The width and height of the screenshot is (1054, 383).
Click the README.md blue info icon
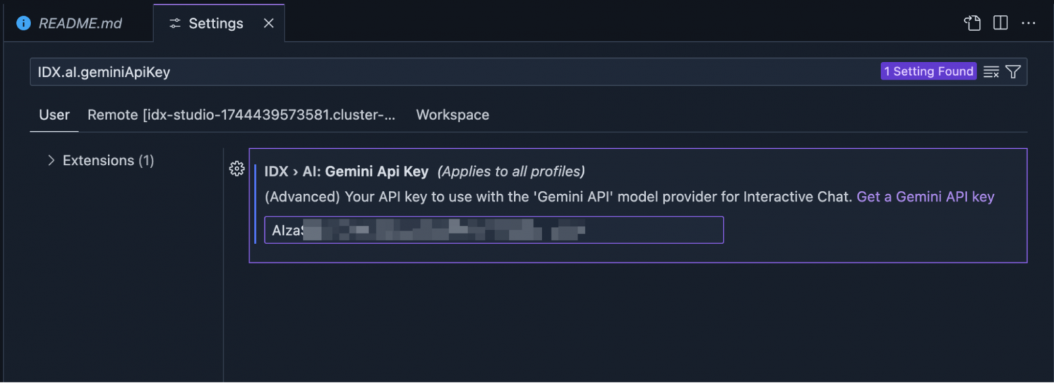click(24, 23)
